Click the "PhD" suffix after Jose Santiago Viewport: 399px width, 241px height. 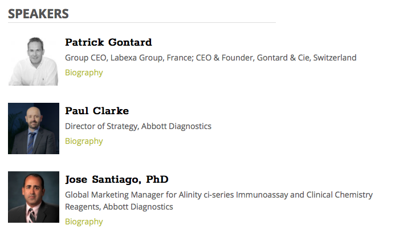coord(157,179)
